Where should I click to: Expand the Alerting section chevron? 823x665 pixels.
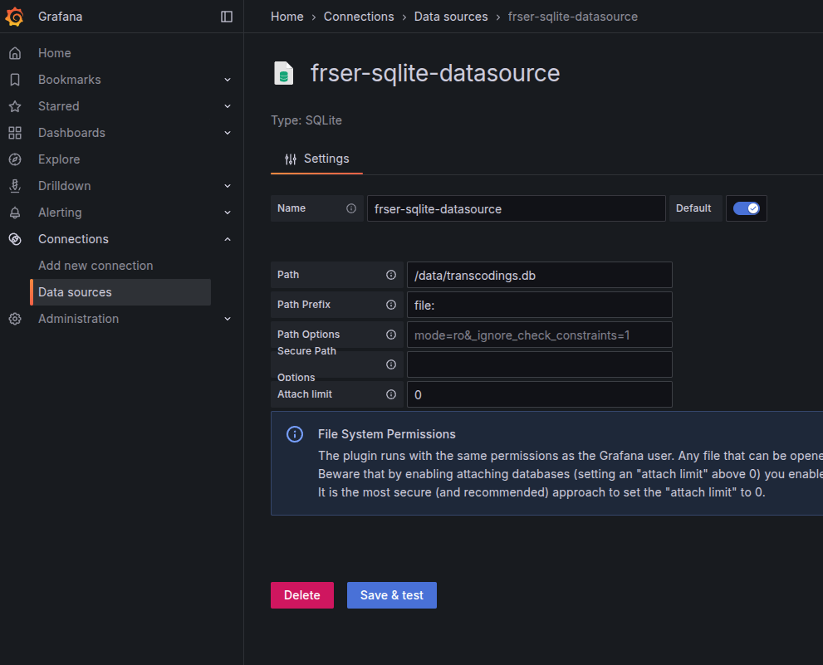click(x=228, y=213)
